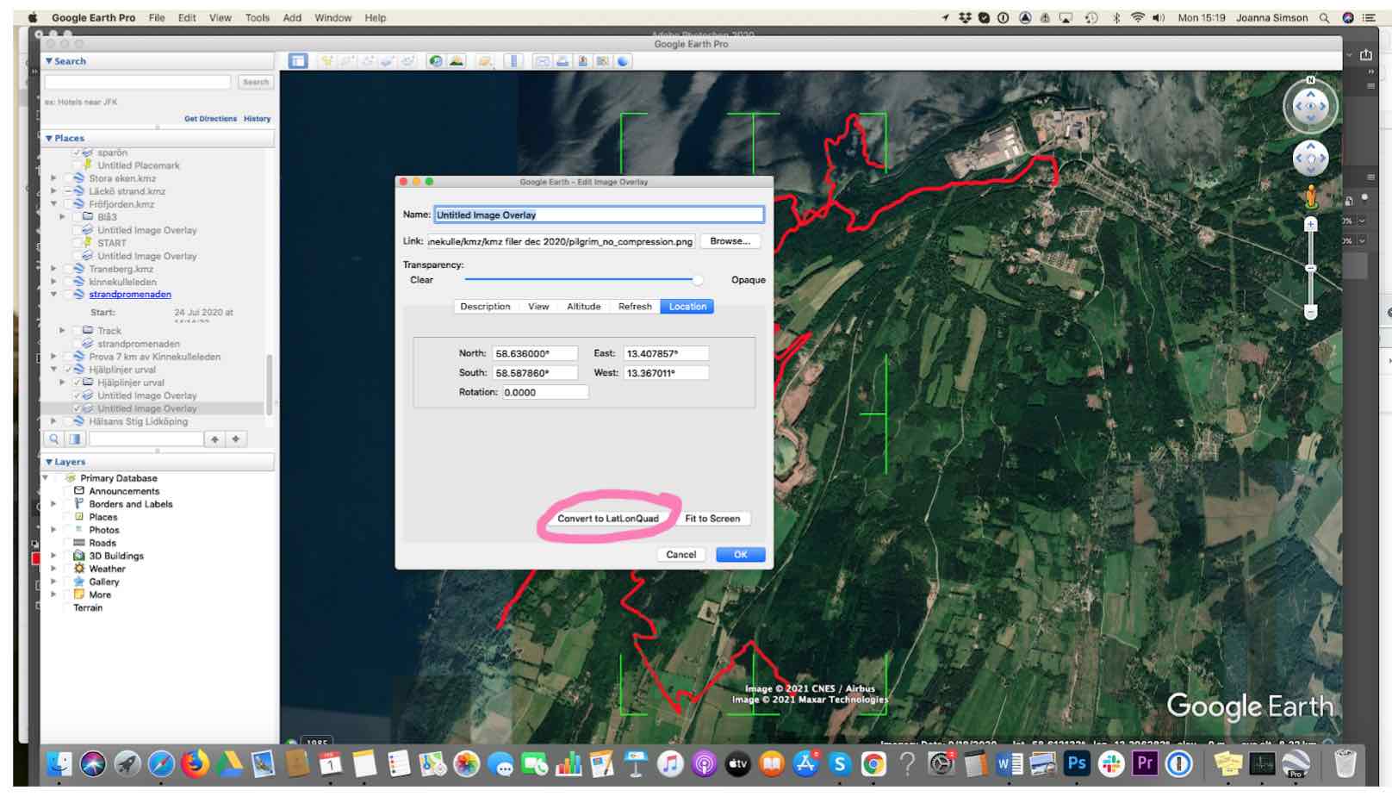Switch to the Description tab
This screenshot has width=1392, height=803.
coord(485,307)
